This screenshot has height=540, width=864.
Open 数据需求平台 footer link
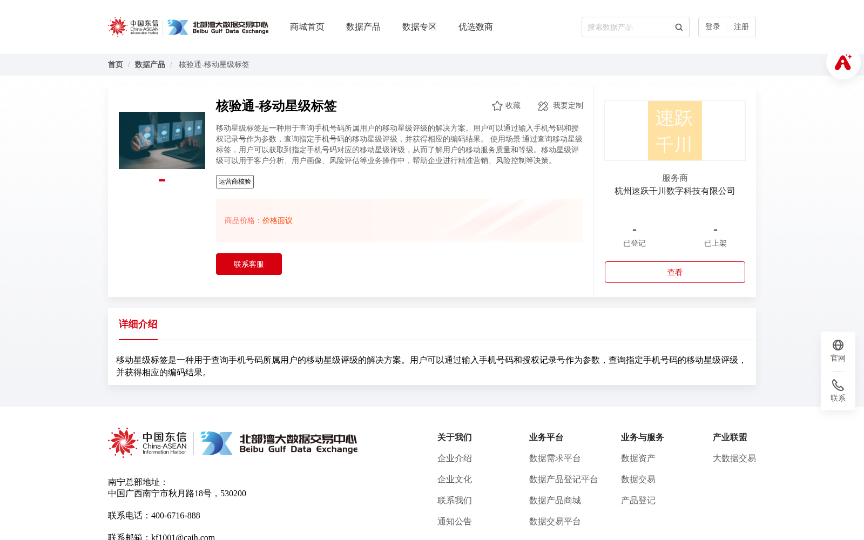coord(555,458)
